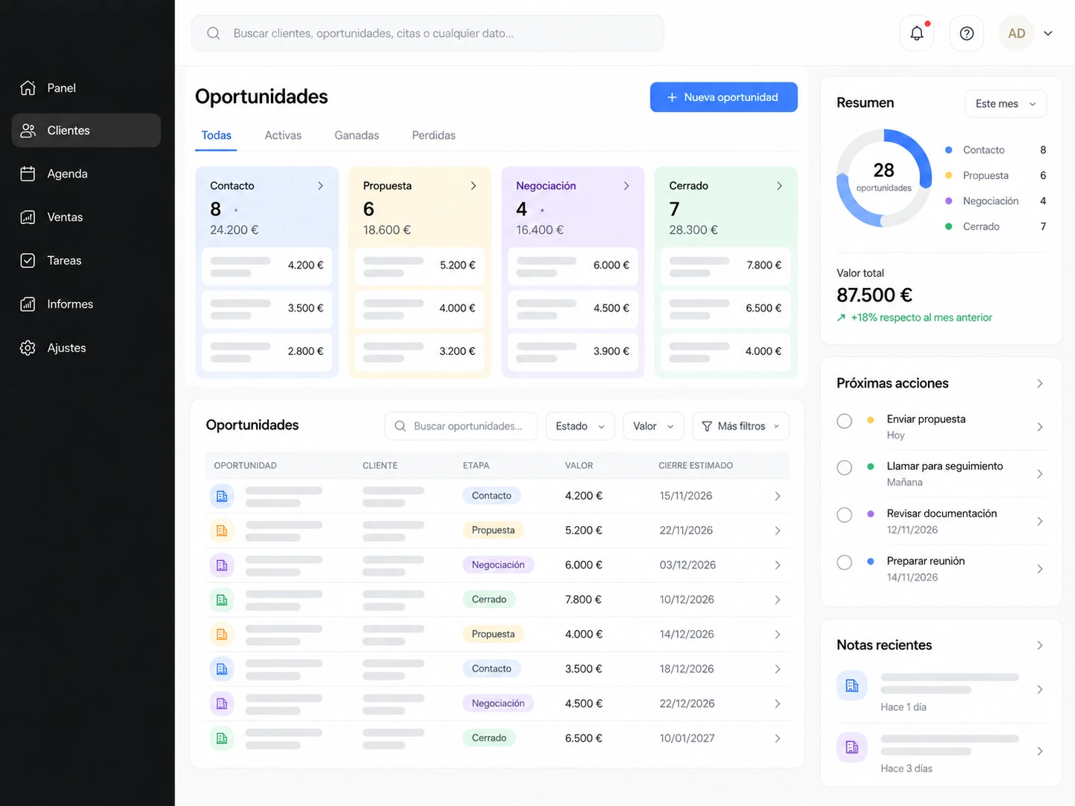Expand the Contacto stage card chevron
1075x806 pixels.
point(321,186)
